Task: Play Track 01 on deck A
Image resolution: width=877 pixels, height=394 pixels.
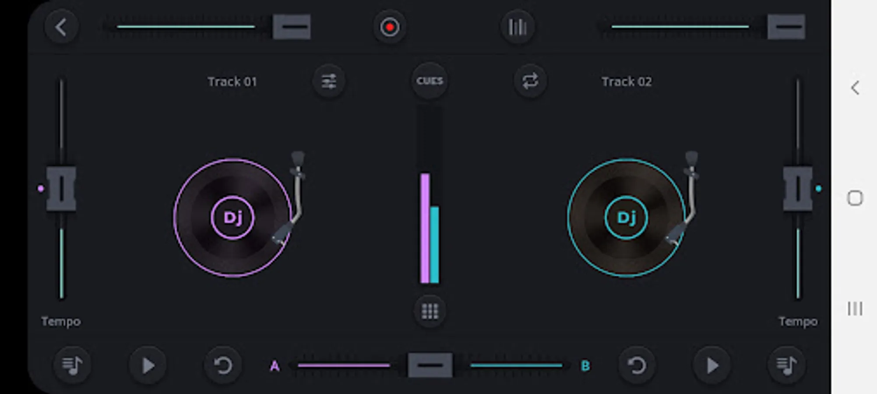Action: click(x=148, y=365)
